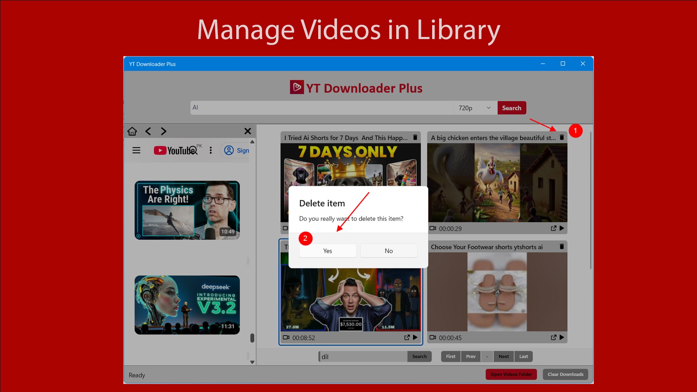Play the 00:08:52 video
This screenshot has width=697, height=392.
(415, 338)
